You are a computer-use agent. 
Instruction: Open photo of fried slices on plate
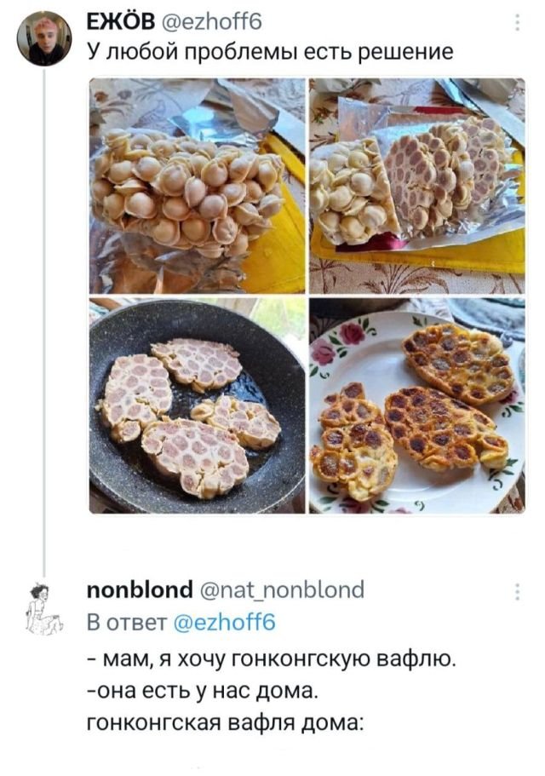(416, 405)
